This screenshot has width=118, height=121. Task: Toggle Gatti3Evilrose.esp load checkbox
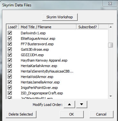tap(10, 49)
